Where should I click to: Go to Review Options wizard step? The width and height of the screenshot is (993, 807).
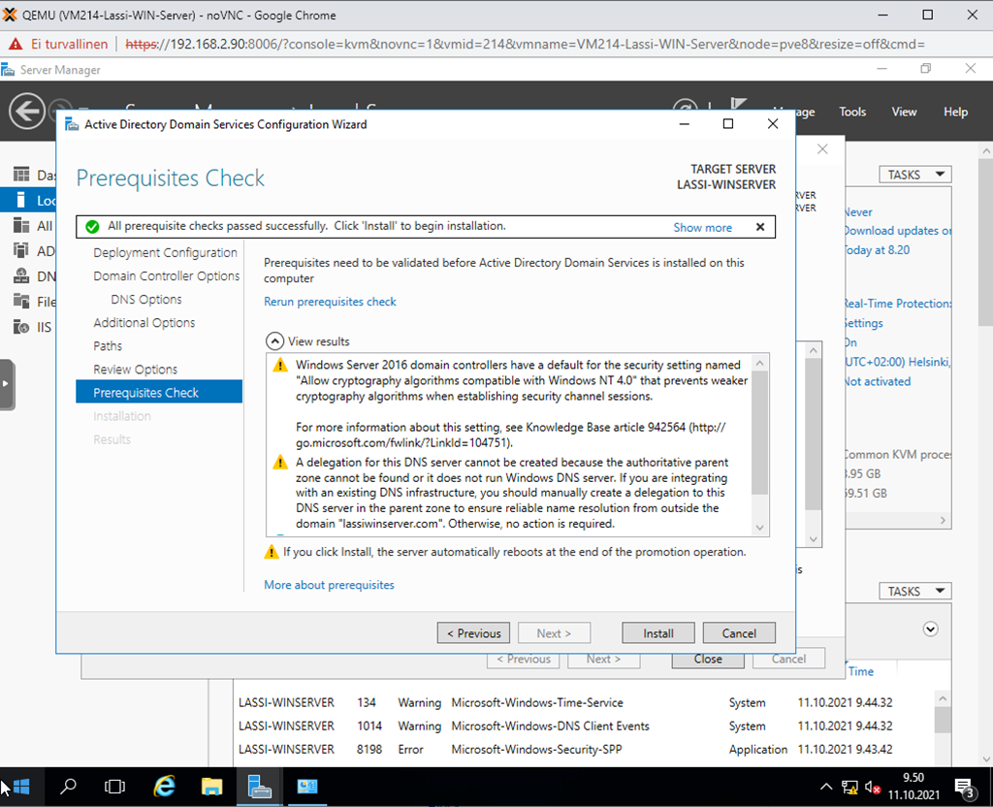135,370
